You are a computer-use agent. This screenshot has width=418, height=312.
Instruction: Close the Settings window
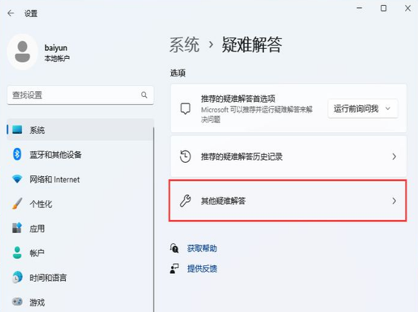tap(407, 8)
